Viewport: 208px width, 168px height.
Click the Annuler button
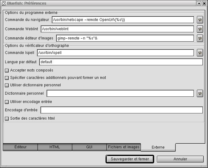[x=180, y=159]
